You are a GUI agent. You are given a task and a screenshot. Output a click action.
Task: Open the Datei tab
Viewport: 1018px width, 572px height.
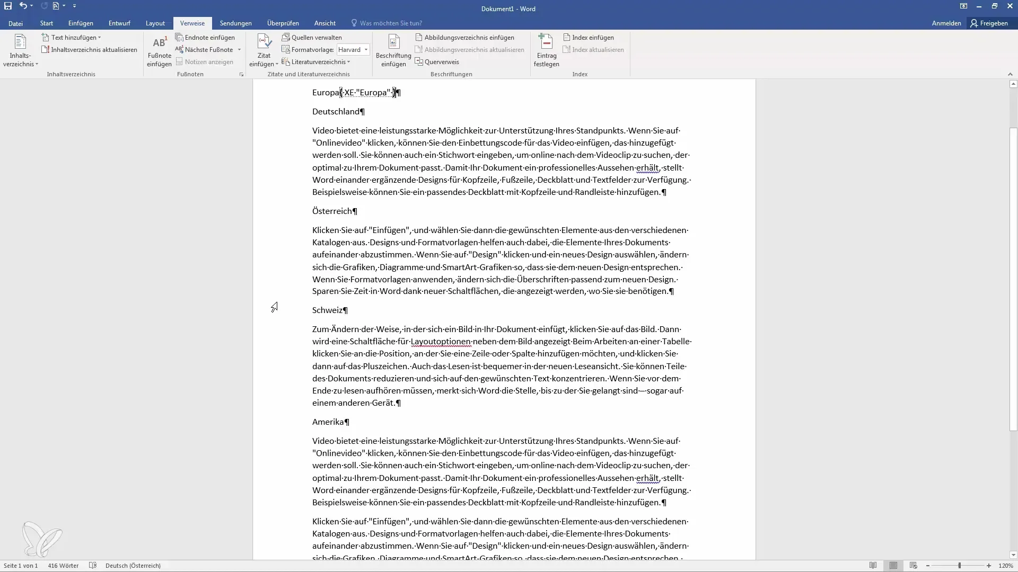15,23
